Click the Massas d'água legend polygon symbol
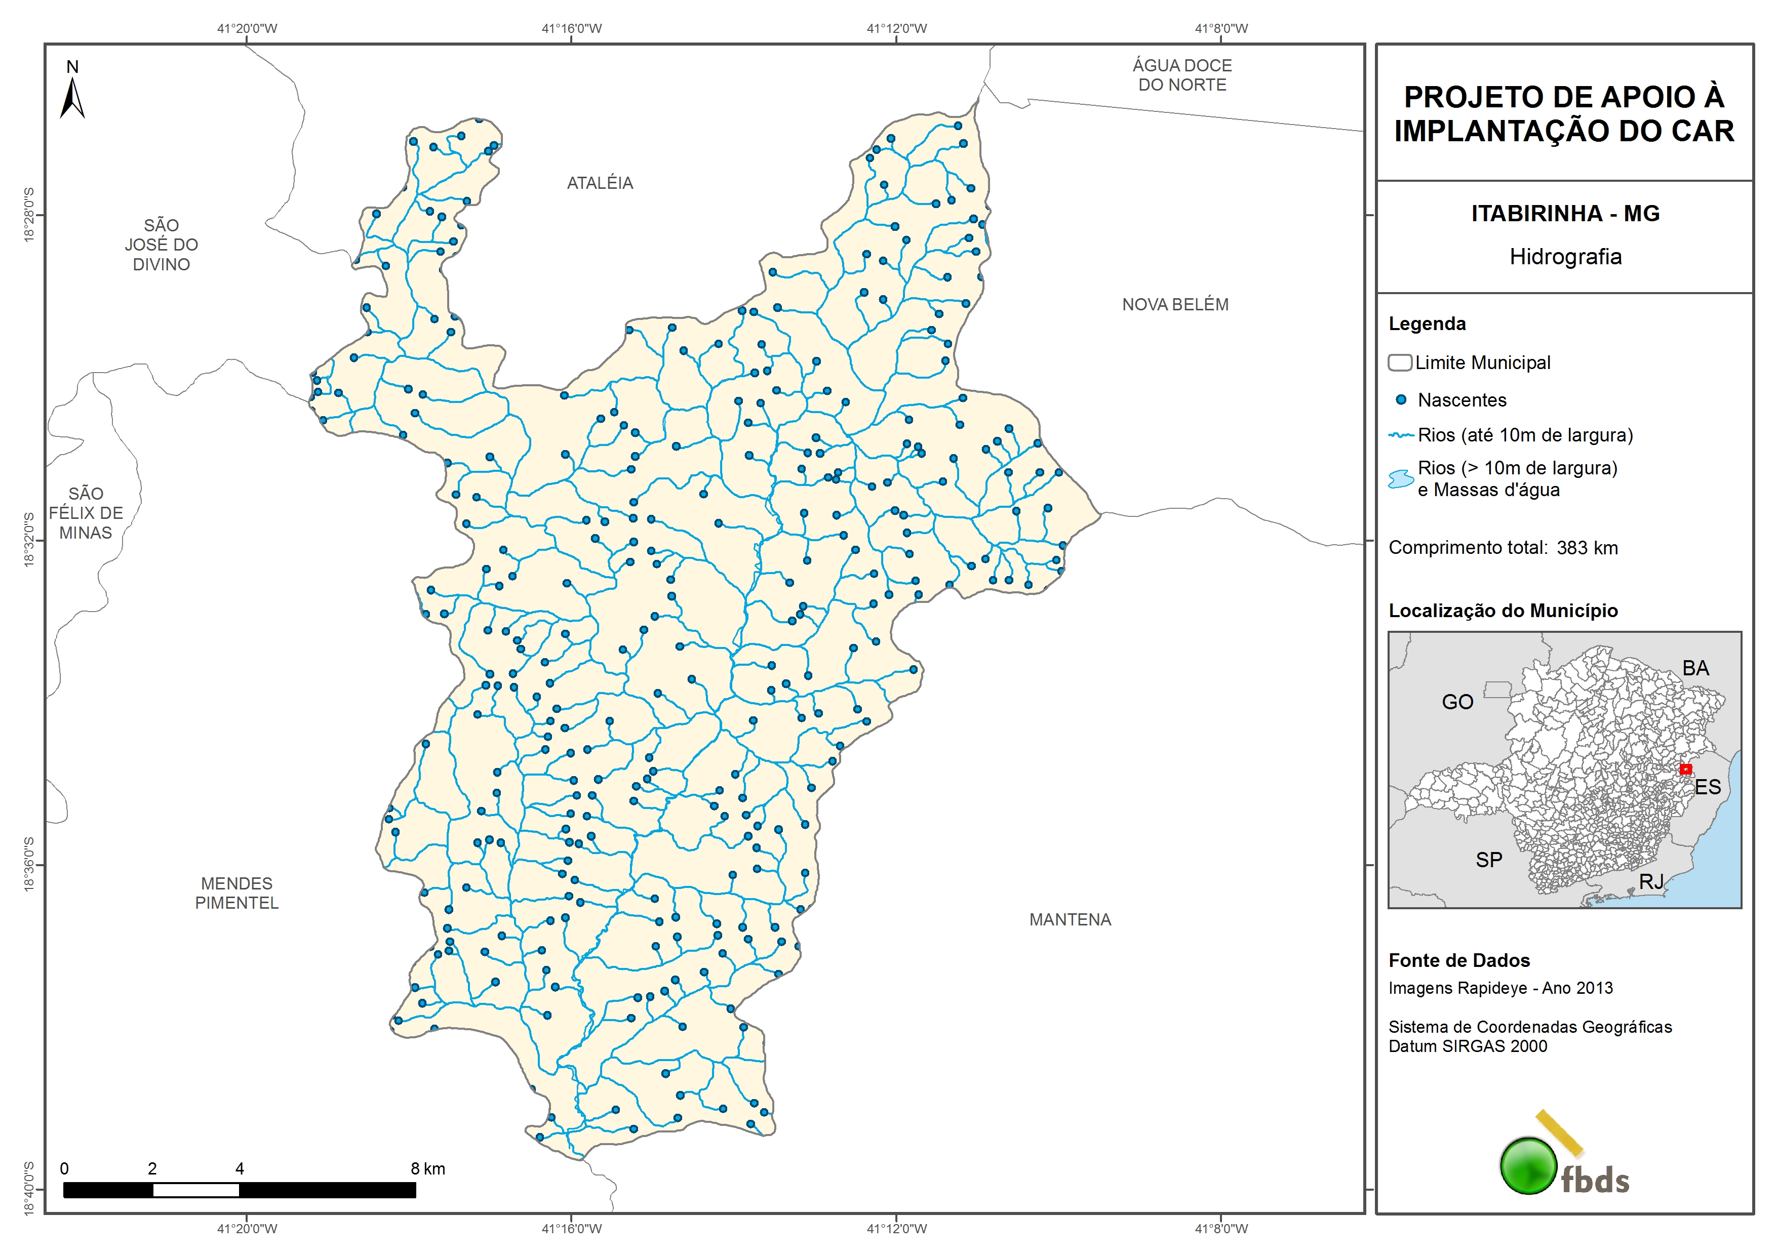Image resolution: width=1777 pixels, height=1256 pixels. 1401,479
